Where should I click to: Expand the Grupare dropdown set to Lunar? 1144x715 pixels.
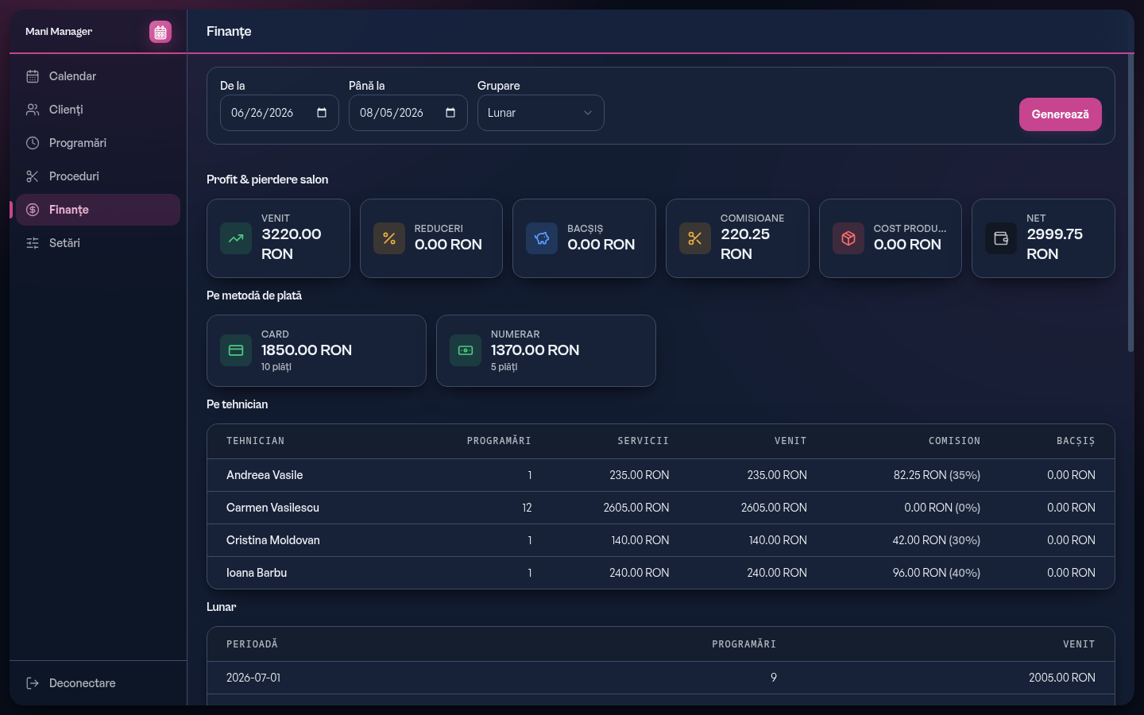click(x=541, y=113)
